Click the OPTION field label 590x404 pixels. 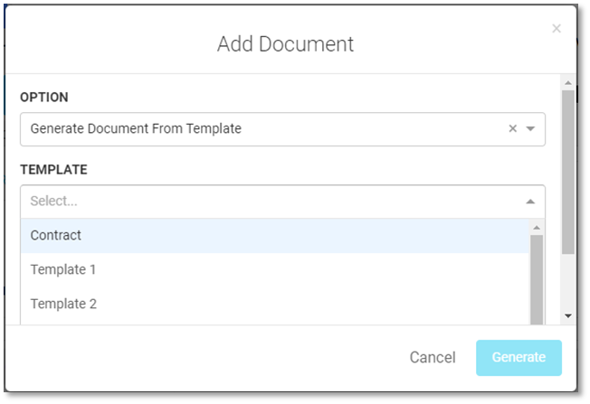44,98
